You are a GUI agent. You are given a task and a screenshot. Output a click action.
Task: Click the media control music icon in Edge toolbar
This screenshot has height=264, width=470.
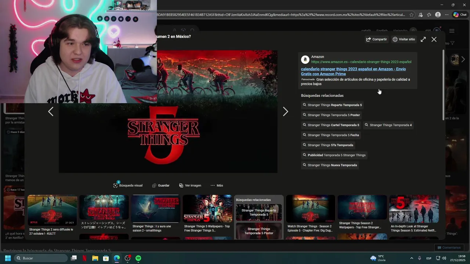point(420,15)
